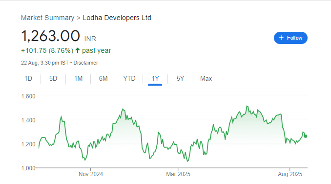The image size is (331, 184).
Task: Select the 1Y range tab
Action: [155, 79]
